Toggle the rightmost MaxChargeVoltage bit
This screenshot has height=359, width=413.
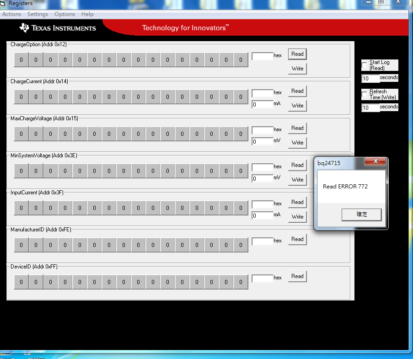[241, 134]
